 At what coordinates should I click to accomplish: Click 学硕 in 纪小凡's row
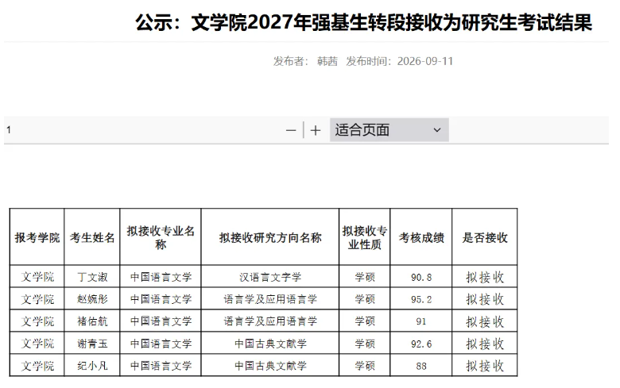coord(365,366)
